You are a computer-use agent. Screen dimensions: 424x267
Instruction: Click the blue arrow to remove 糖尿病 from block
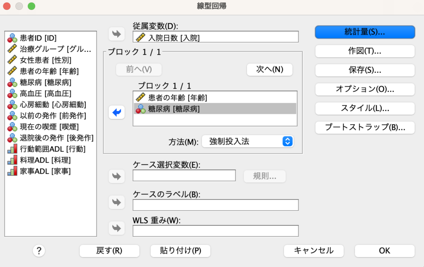coord(116,112)
